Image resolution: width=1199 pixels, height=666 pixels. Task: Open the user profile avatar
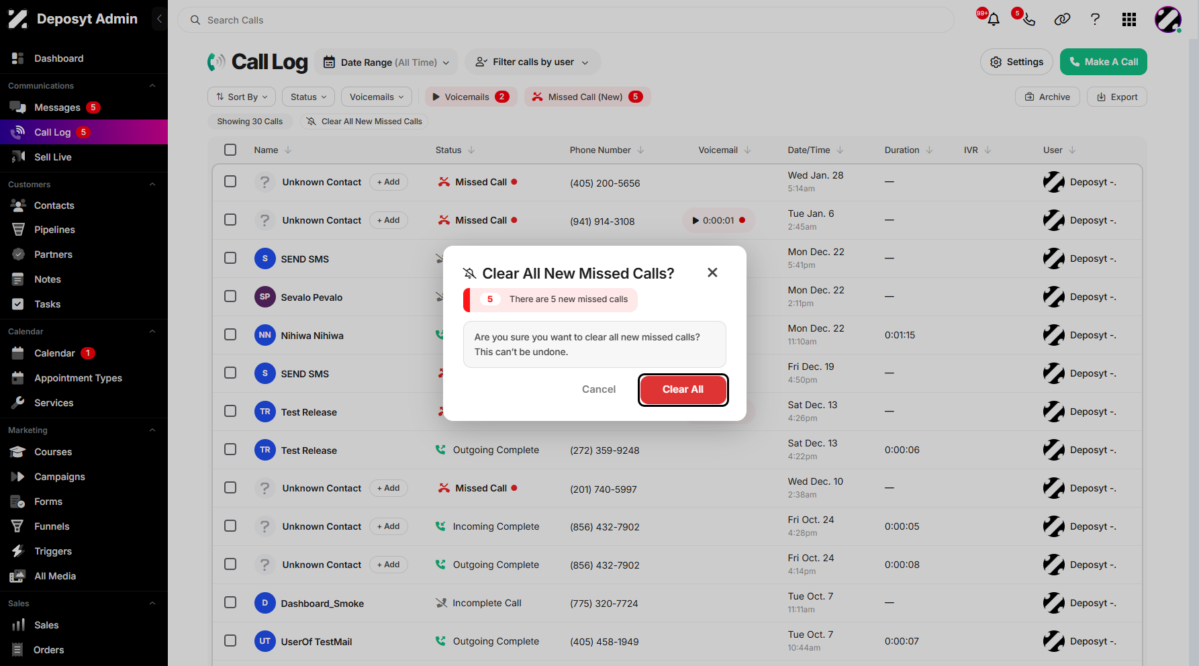pos(1168,19)
